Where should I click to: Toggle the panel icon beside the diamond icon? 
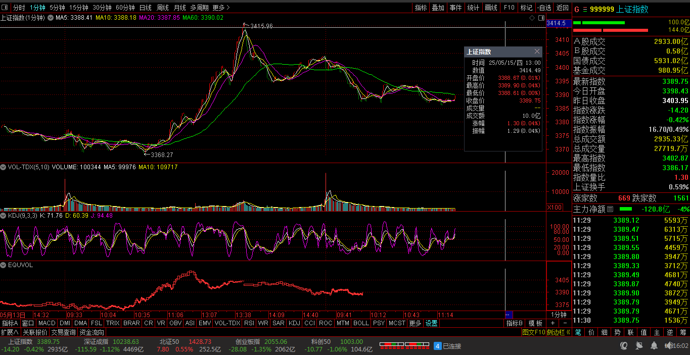(x=541, y=18)
